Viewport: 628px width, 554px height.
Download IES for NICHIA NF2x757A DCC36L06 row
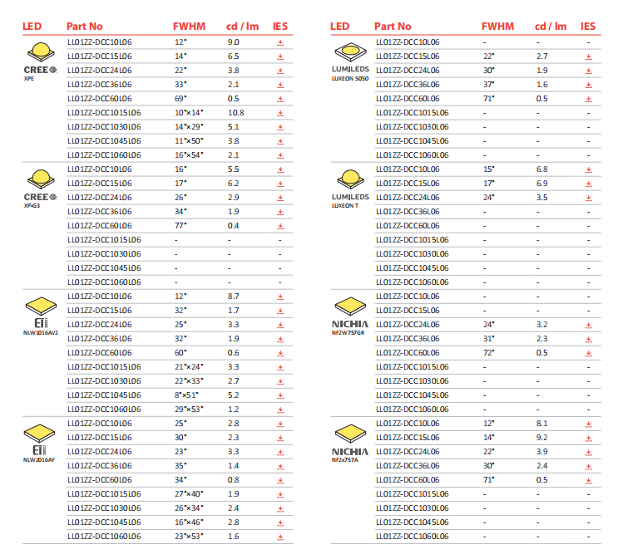[588, 466]
